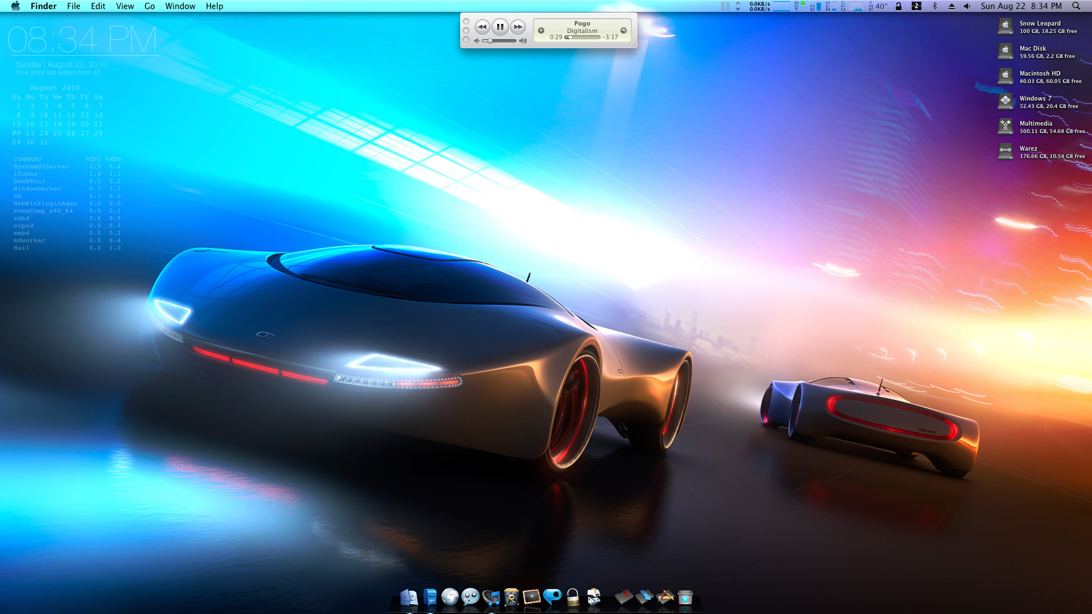This screenshot has width=1092, height=614.
Task: Open the red-ribbon folder stack in Dock
Action: (x=624, y=598)
